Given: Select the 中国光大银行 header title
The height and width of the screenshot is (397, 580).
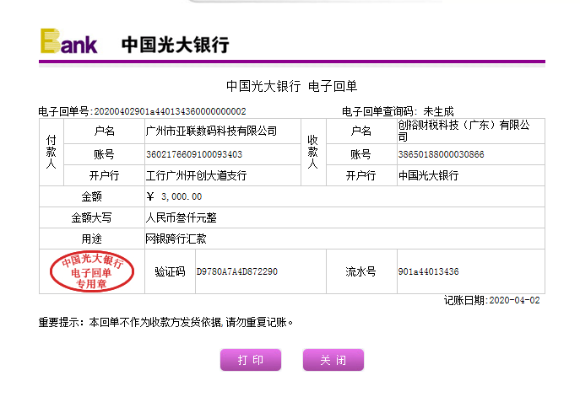Looking at the screenshot, I should click(176, 45).
